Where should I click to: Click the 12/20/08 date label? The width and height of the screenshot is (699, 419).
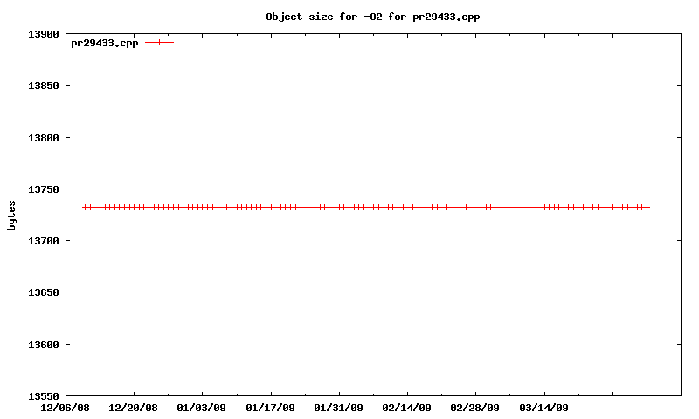133,408
